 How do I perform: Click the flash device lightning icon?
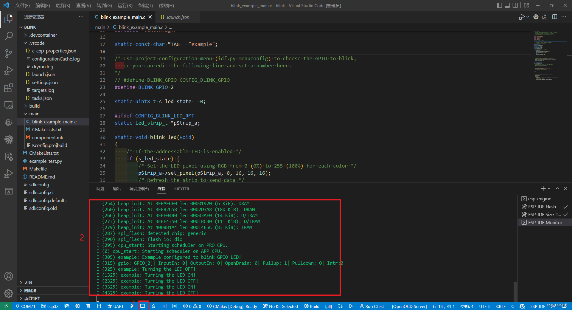(x=132, y=306)
